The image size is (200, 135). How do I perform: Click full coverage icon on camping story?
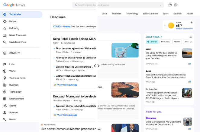189,64
